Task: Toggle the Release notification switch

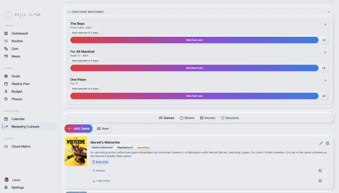Action: [x=322, y=170]
